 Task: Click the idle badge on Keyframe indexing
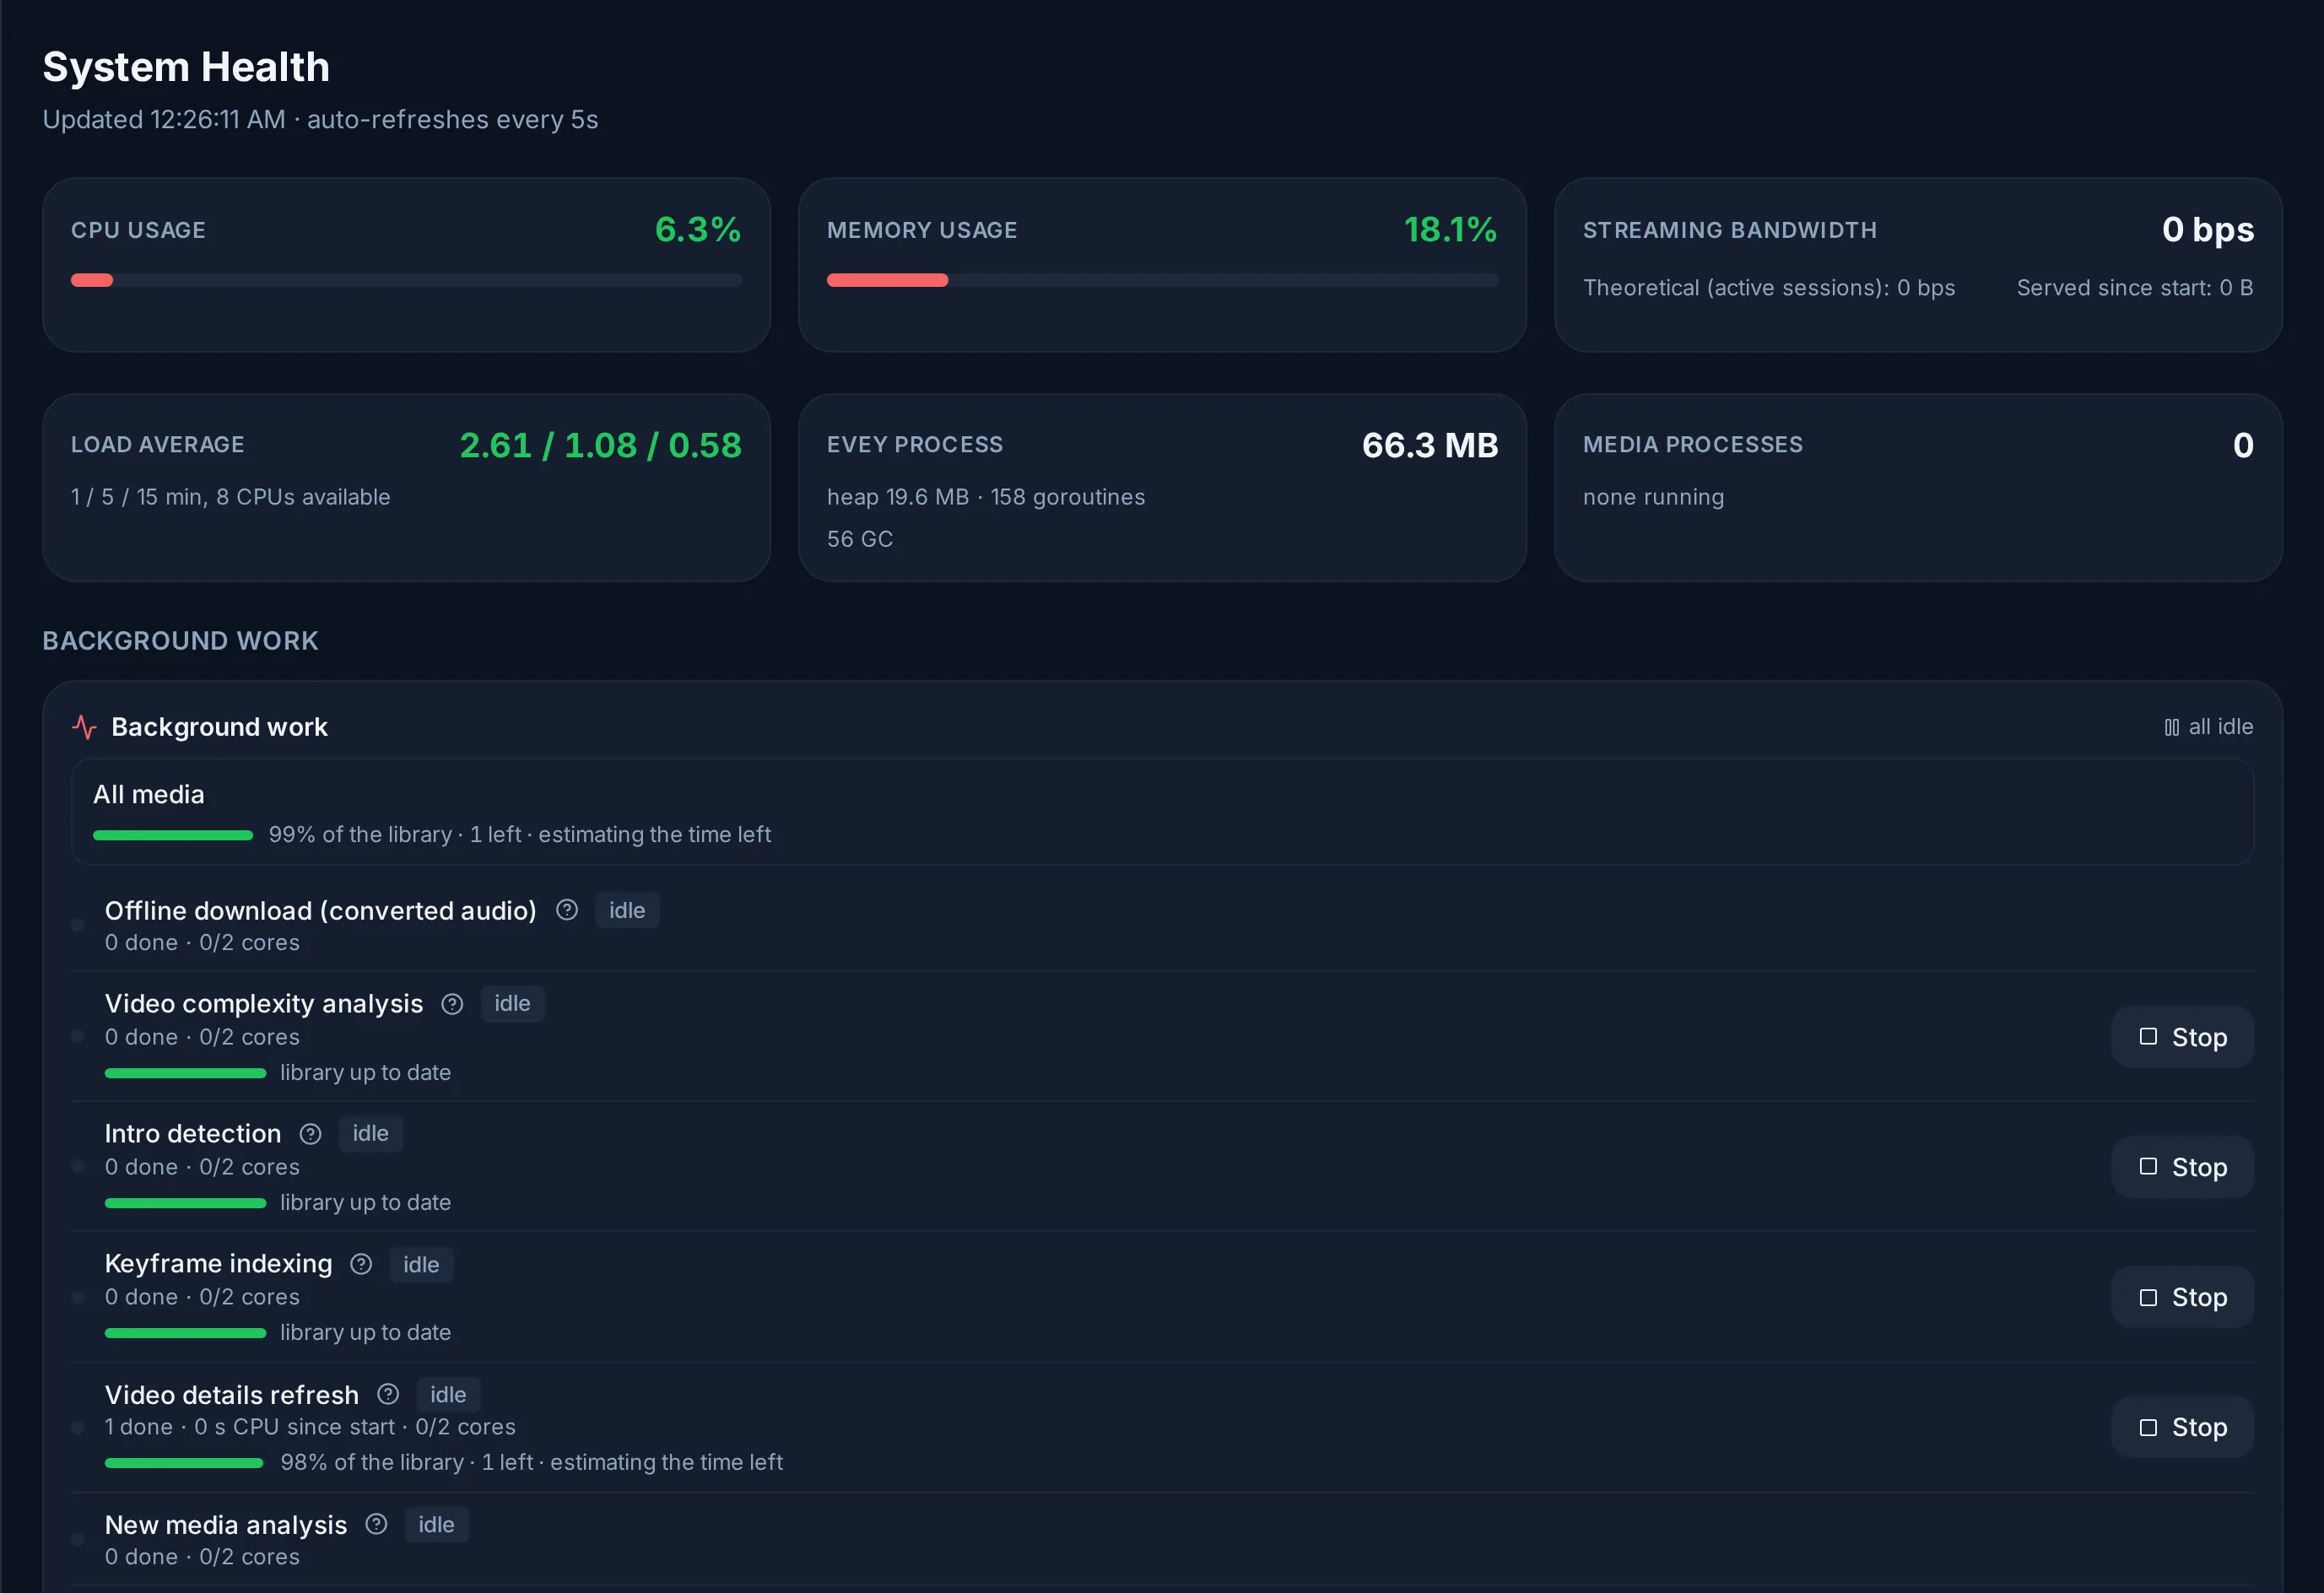pos(421,1264)
